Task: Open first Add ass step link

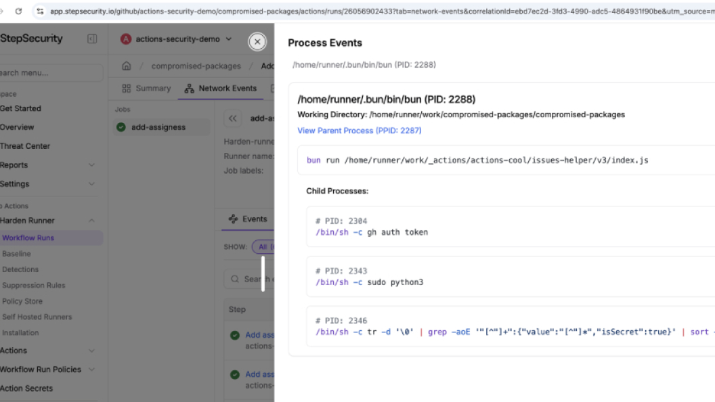Action: (259, 335)
